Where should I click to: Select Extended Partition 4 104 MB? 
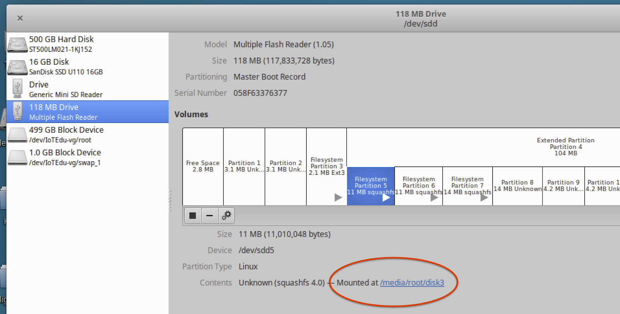pos(565,147)
